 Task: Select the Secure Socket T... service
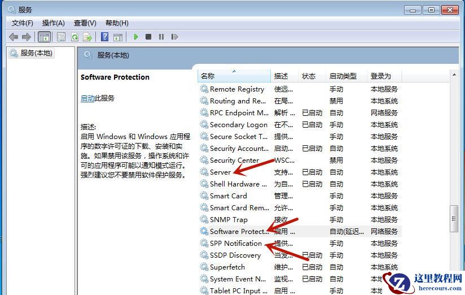(239, 137)
